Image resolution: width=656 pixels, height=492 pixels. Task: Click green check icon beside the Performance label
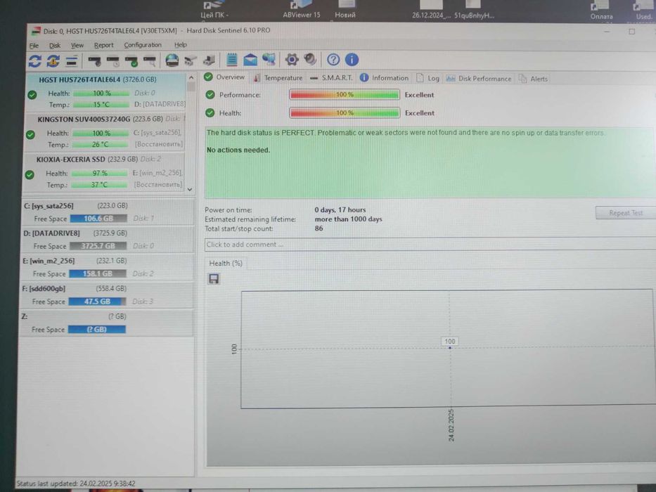click(210, 95)
